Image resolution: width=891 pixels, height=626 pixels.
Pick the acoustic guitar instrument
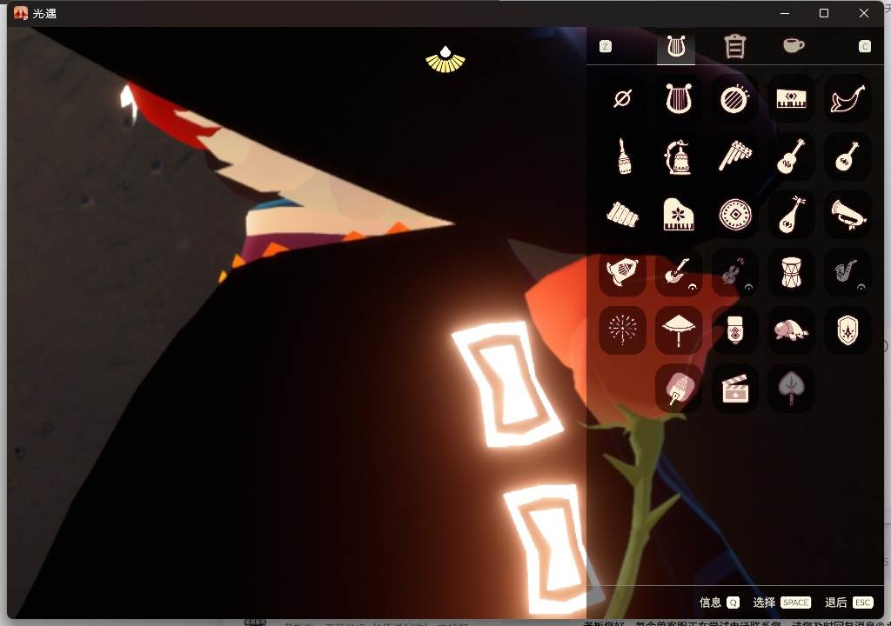[x=791, y=156]
